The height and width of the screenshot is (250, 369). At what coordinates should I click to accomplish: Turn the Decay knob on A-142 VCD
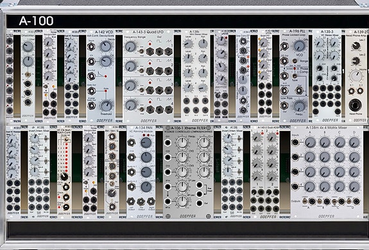pyautogui.click(x=105, y=46)
